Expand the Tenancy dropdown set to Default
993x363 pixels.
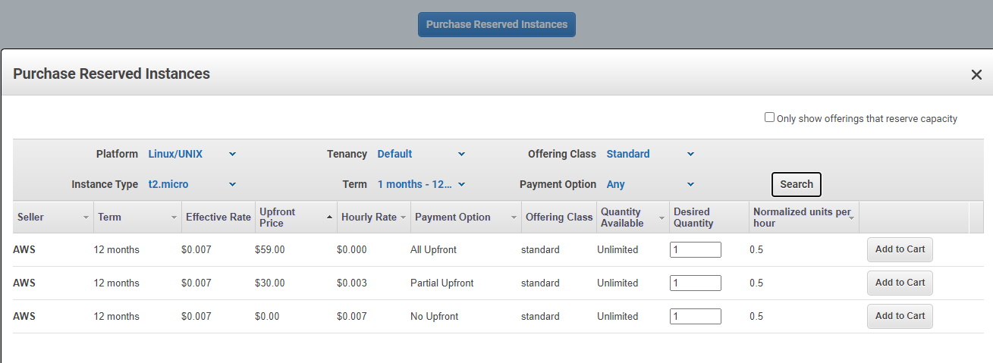click(x=422, y=154)
